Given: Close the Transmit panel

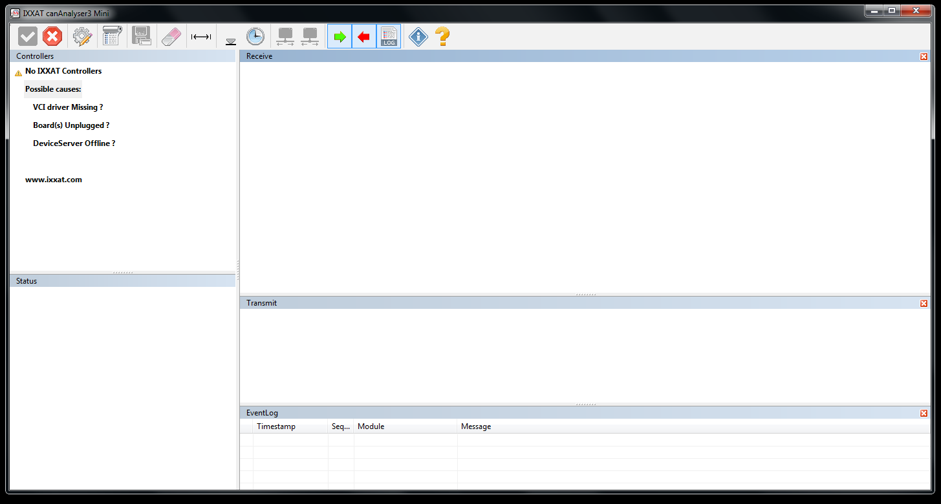Looking at the screenshot, I should (924, 303).
